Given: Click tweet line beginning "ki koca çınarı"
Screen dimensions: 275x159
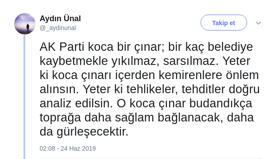Looking at the screenshot, I should (149, 75).
